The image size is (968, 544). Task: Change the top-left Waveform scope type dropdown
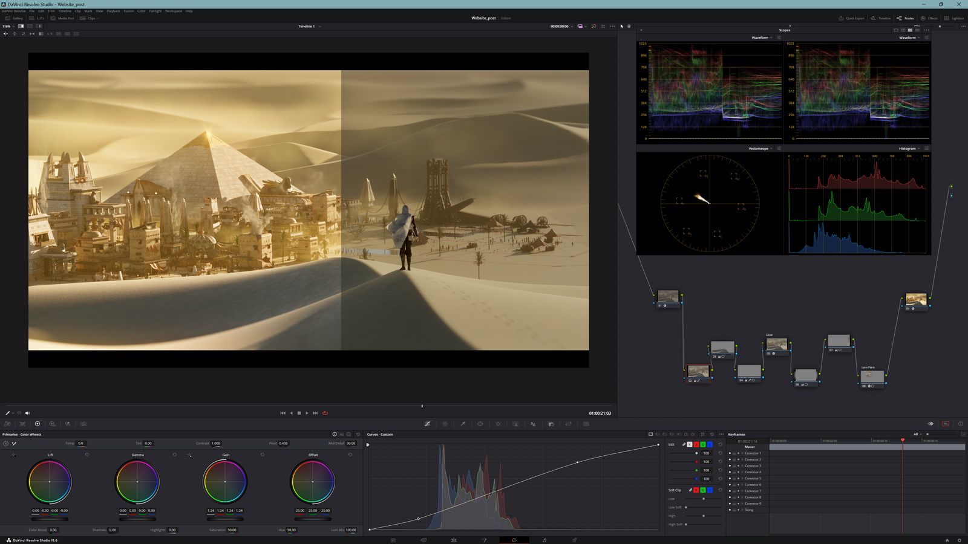(x=762, y=37)
